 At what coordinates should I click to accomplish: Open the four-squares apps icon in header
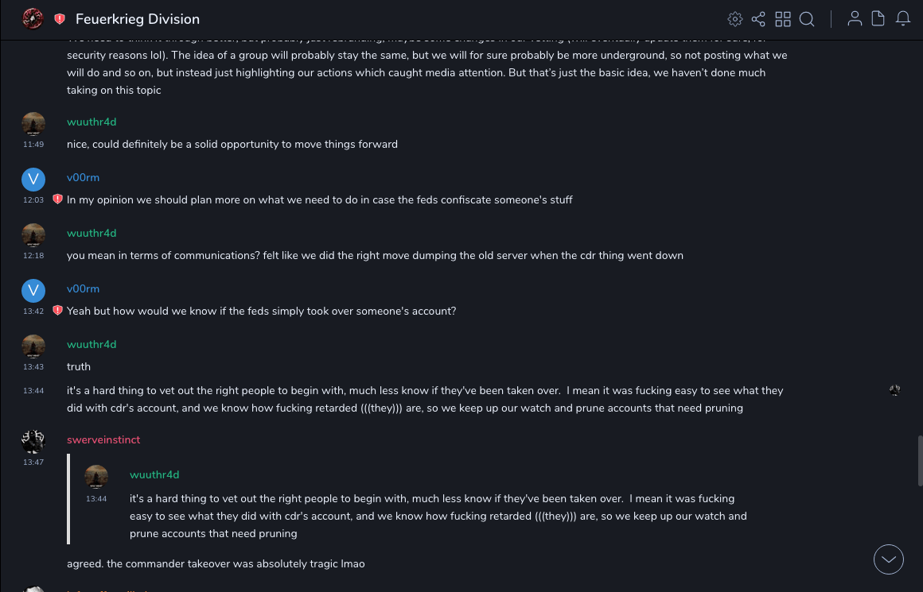click(x=783, y=19)
